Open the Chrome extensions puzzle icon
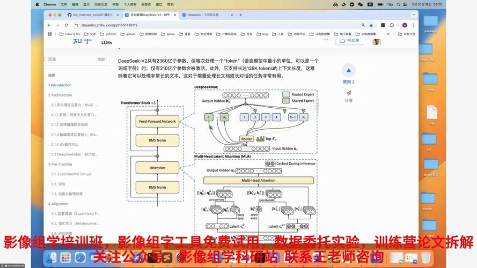This screenshot has width=477, height=268. (x=392, y=25)
